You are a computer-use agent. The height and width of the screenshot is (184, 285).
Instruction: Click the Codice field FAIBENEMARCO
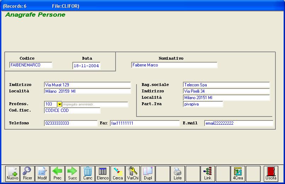tap(31, 65)
